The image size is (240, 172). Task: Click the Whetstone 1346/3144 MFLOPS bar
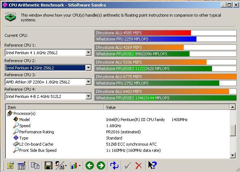(x=166, y=98)
